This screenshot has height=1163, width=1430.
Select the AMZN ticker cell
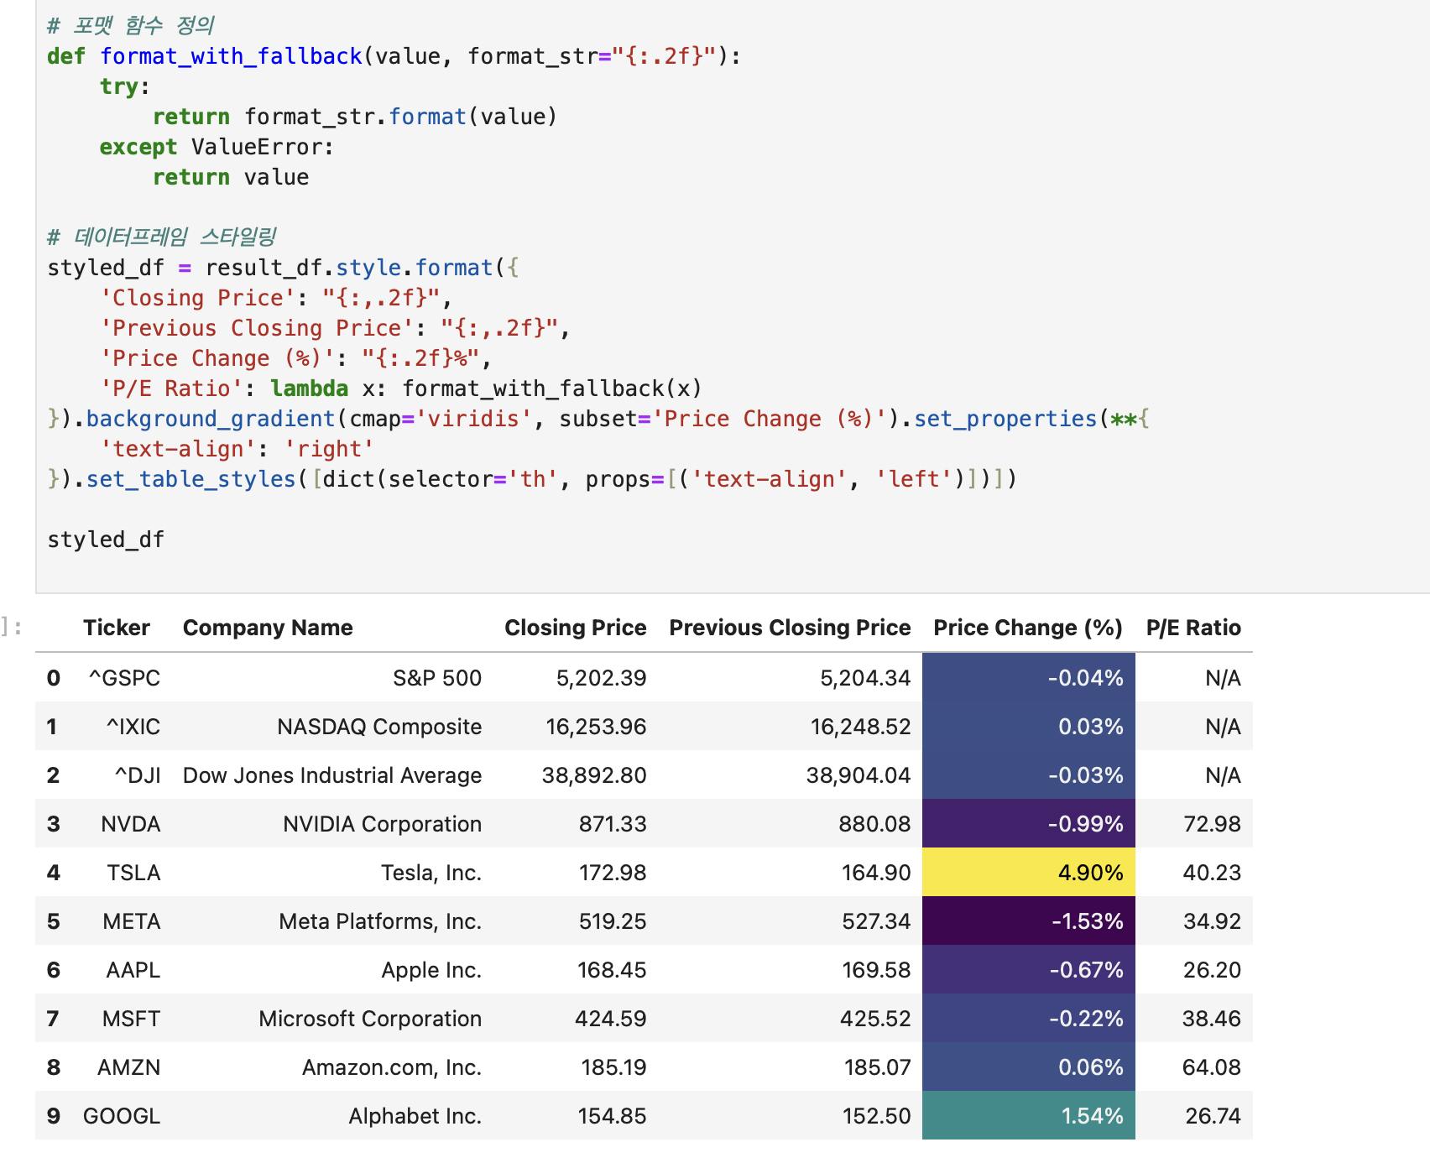coord(128,1067)
